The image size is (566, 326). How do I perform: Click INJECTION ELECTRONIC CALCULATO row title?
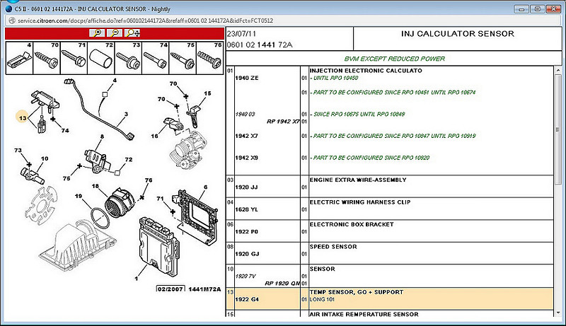(x=366, y=71)
